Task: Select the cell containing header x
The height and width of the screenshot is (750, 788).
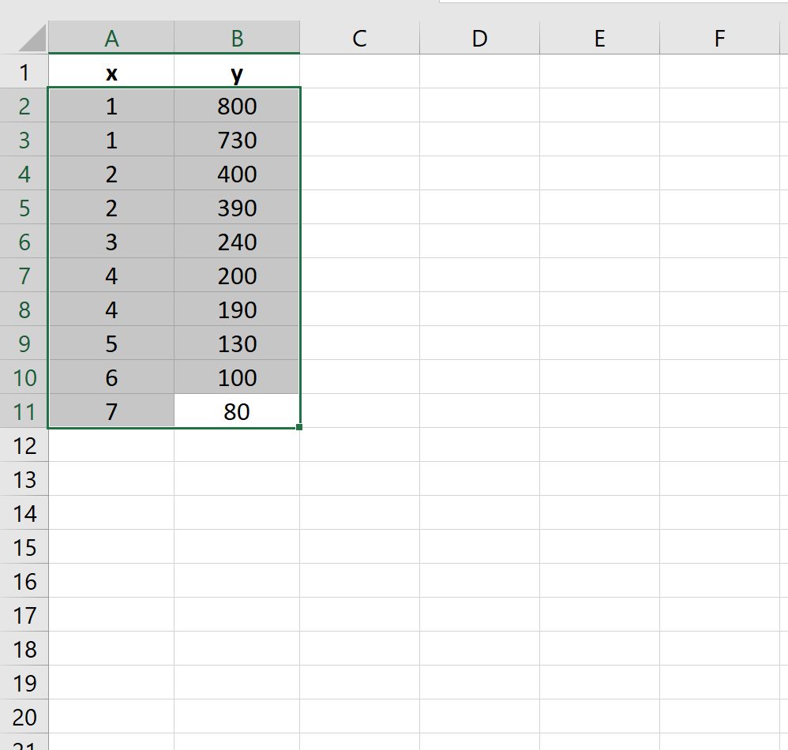Action: tap(111, 71)
